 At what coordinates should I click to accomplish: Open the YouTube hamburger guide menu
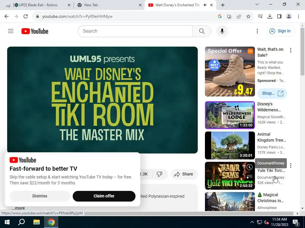click(x=11, y=31)
